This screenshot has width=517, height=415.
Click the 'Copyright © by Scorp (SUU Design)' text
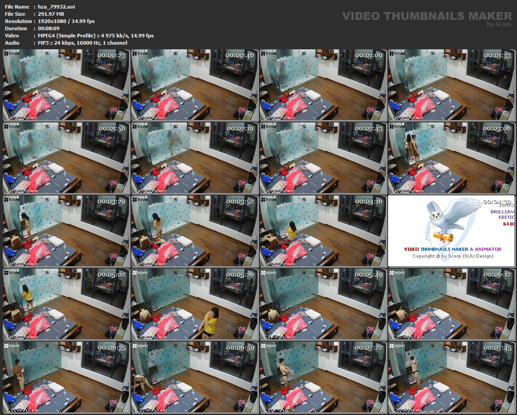tap(453, 256)
